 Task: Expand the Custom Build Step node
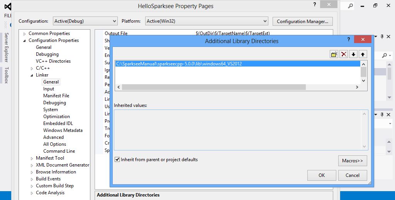32,186
